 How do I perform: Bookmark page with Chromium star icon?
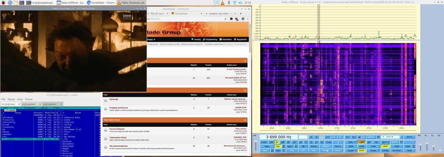[226, 19]
